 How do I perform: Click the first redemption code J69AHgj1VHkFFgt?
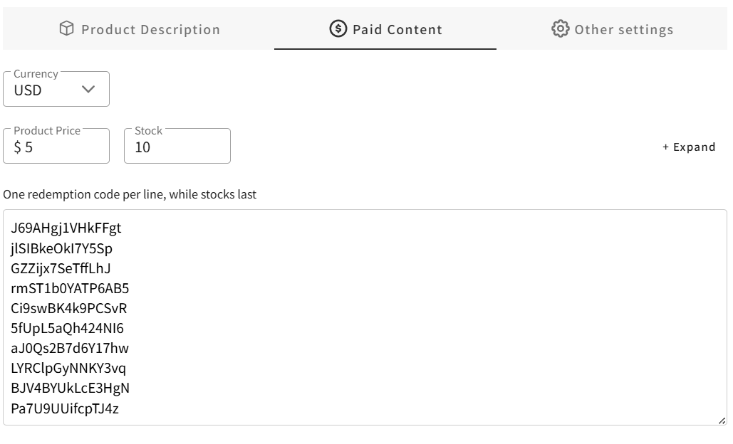66,228
